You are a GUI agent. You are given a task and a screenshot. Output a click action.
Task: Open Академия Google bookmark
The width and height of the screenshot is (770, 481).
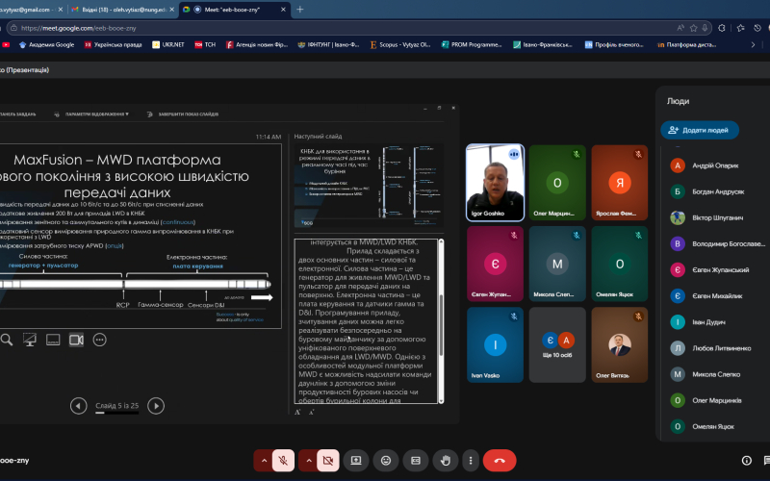pos(46,44)
